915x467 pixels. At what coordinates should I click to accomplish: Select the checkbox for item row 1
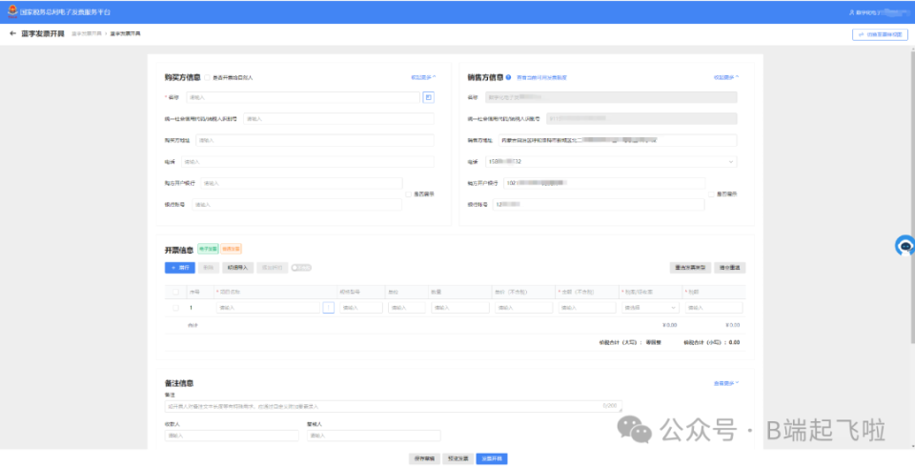click(x=176, y=308)
